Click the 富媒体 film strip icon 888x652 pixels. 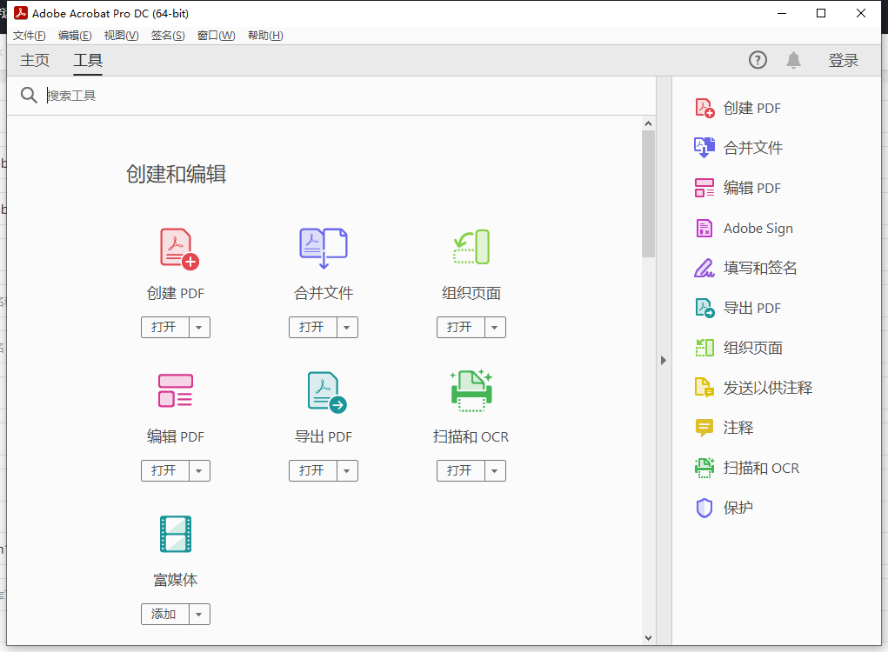click(176, 534)
